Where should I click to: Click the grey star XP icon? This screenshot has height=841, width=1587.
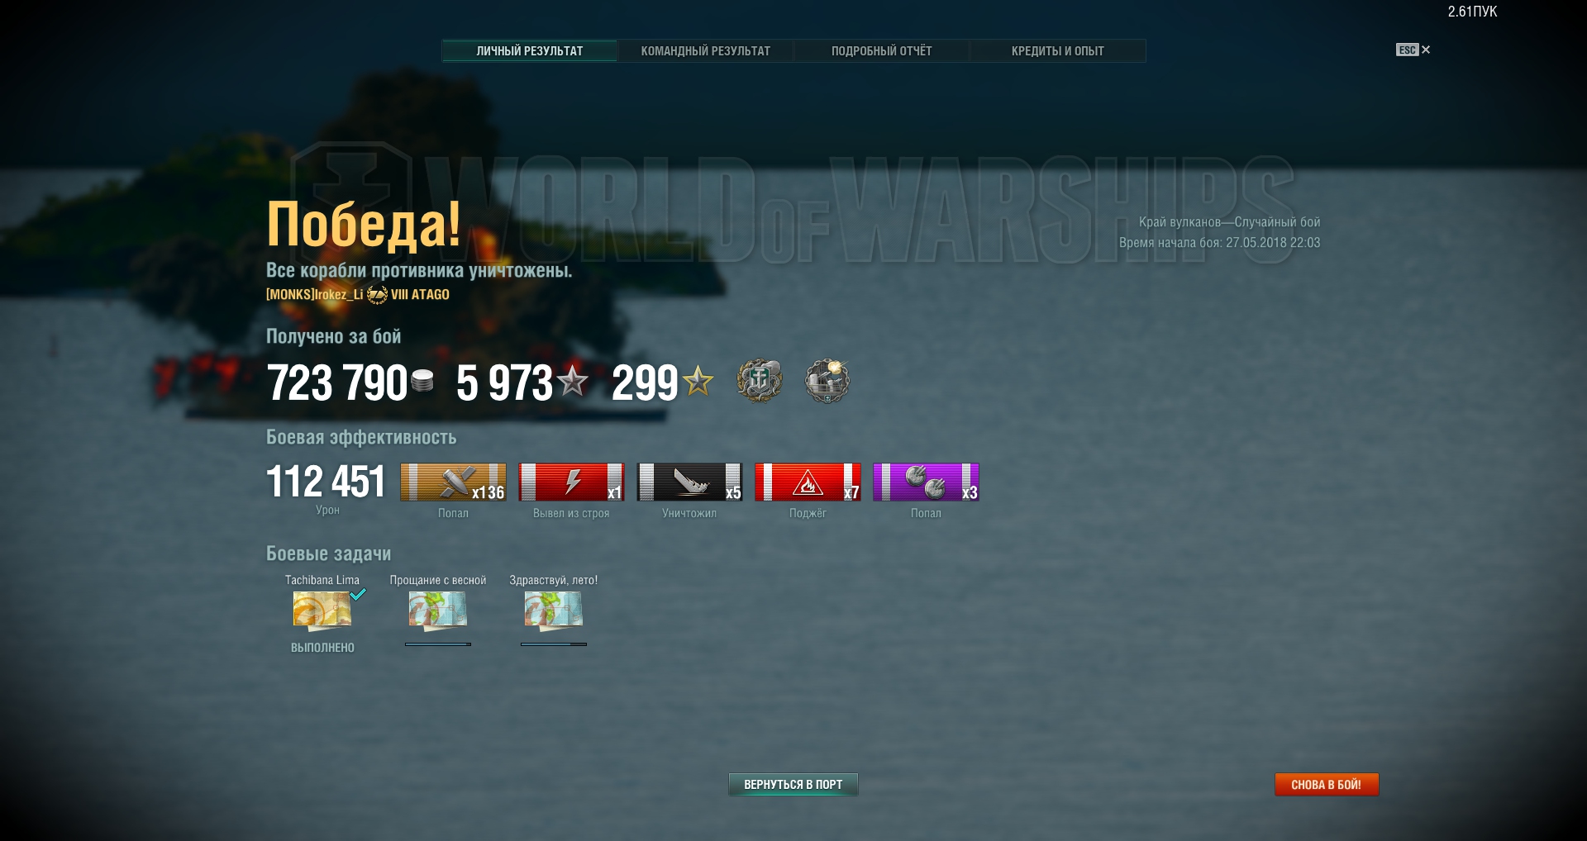pos(572,381)
